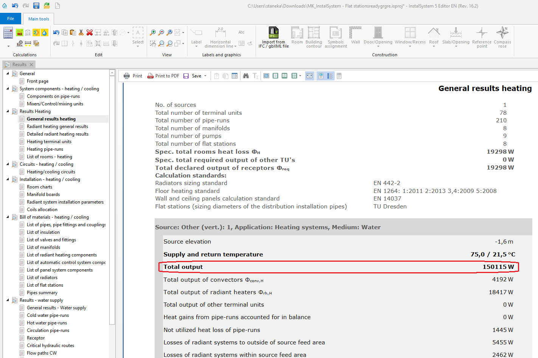This screenshot has height=358, width=538.
Task: Toggle the fit-to-width view button
Action: click(310, 76)
